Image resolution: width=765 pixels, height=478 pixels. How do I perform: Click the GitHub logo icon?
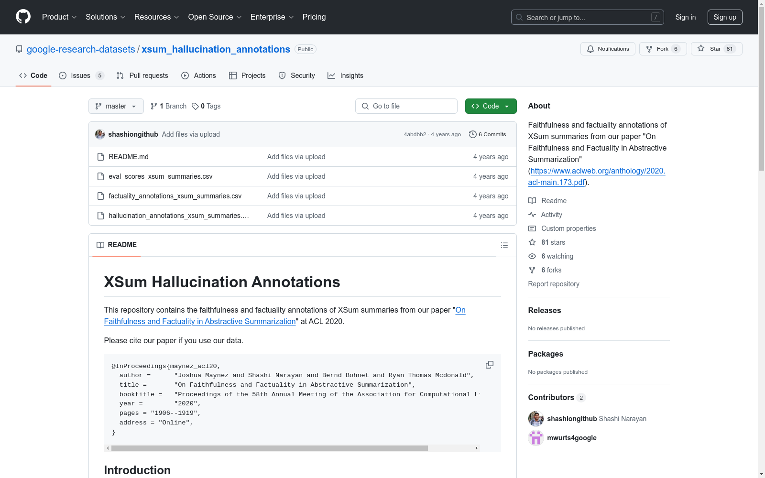23,17
